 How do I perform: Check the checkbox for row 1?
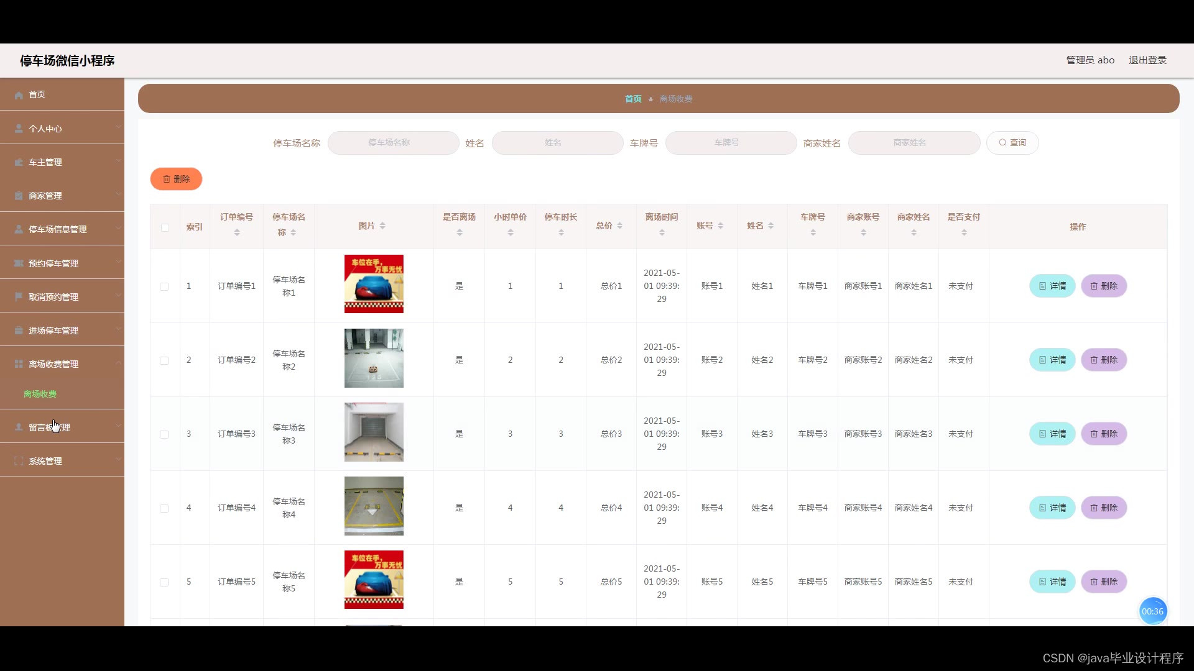coord(164,286)
